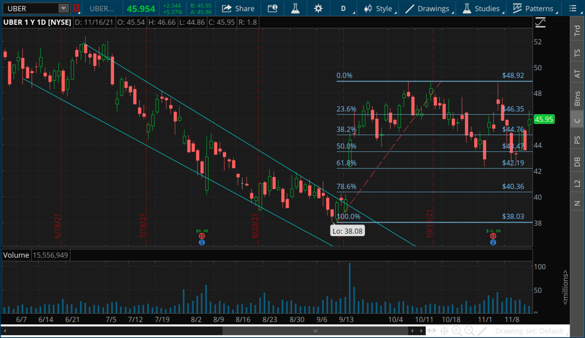Open the Drawings tools menu

pos(428,8)
